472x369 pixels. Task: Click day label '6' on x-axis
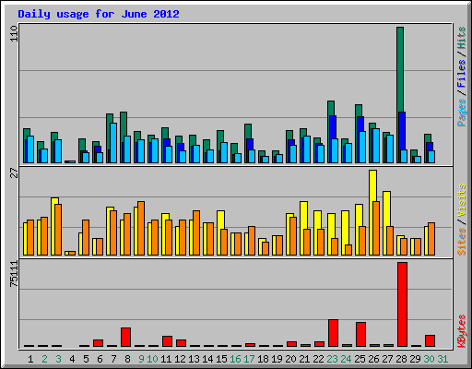point(100,359)
